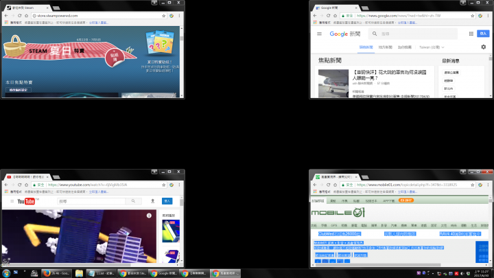
Task: Go back in the Steam window
Action: [6, 15]
